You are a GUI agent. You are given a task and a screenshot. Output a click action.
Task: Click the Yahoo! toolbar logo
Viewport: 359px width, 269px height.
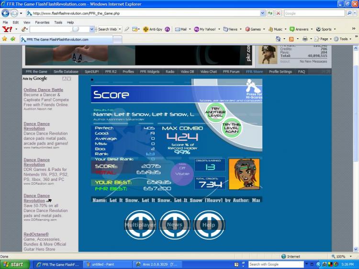coord(7,29)
